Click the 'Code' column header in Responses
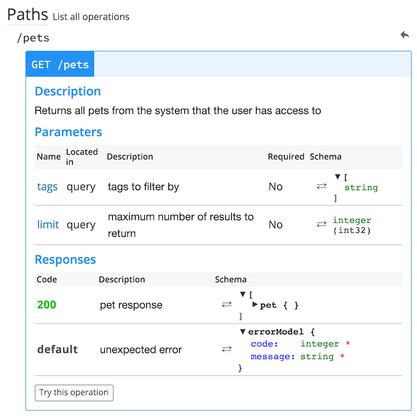The width and height of the screenshot is (417, 416). pos(47,279)
